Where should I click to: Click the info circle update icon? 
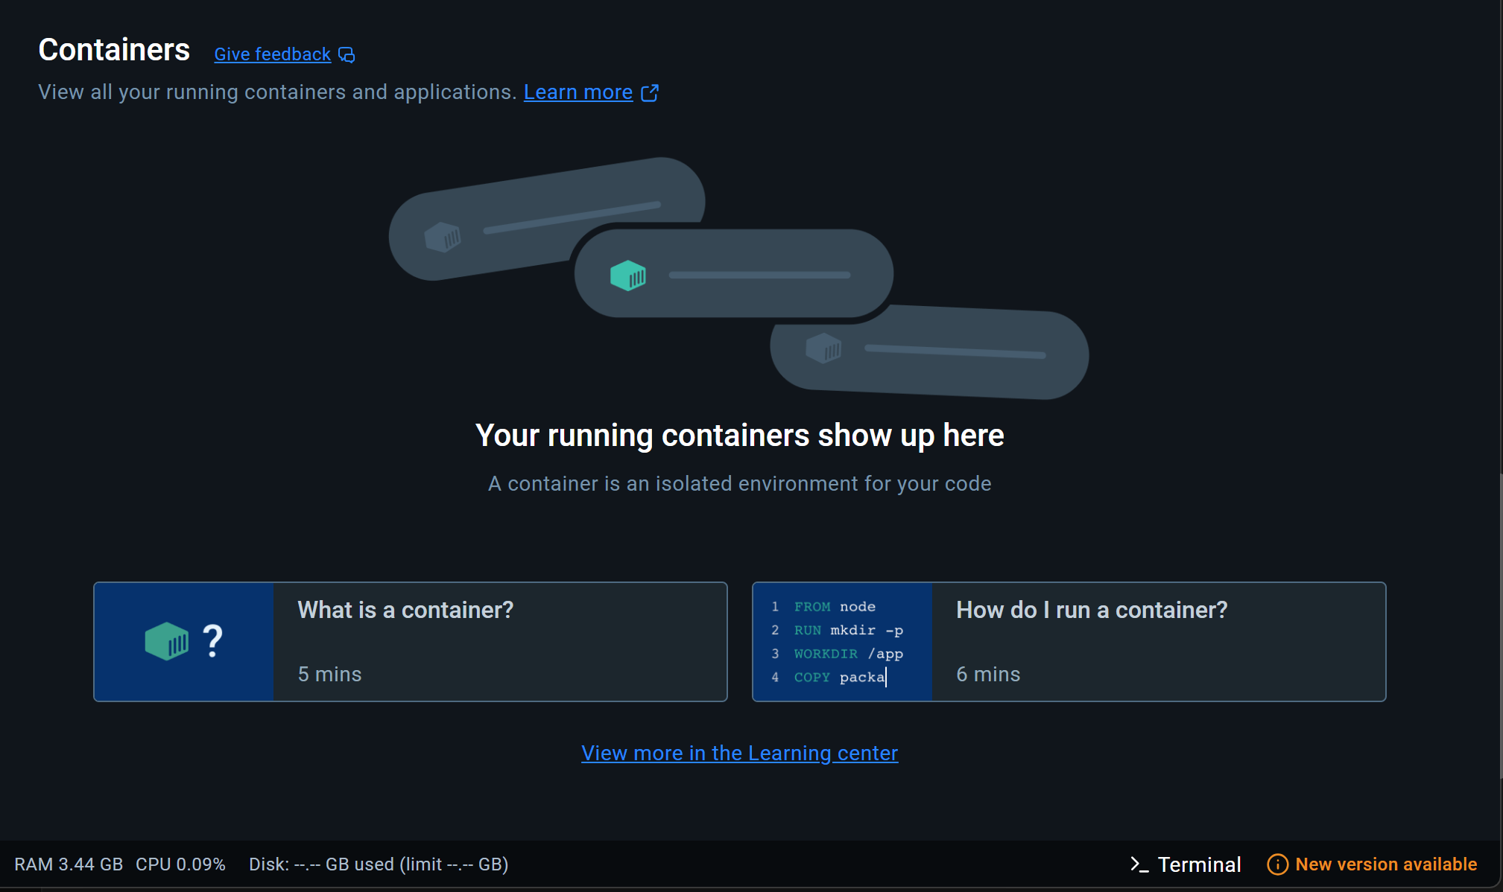pyautogui.click(x=1277, y=864)
